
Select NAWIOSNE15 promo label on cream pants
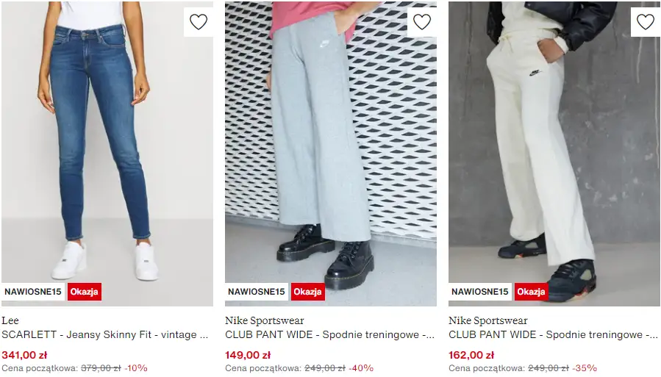pyautogui.click(x=479, y=292)
